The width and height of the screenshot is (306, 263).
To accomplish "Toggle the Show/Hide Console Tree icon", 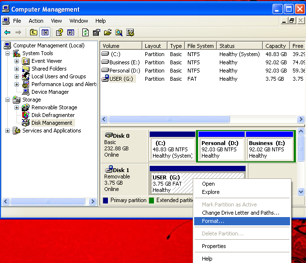I will [x=45, y=32].
